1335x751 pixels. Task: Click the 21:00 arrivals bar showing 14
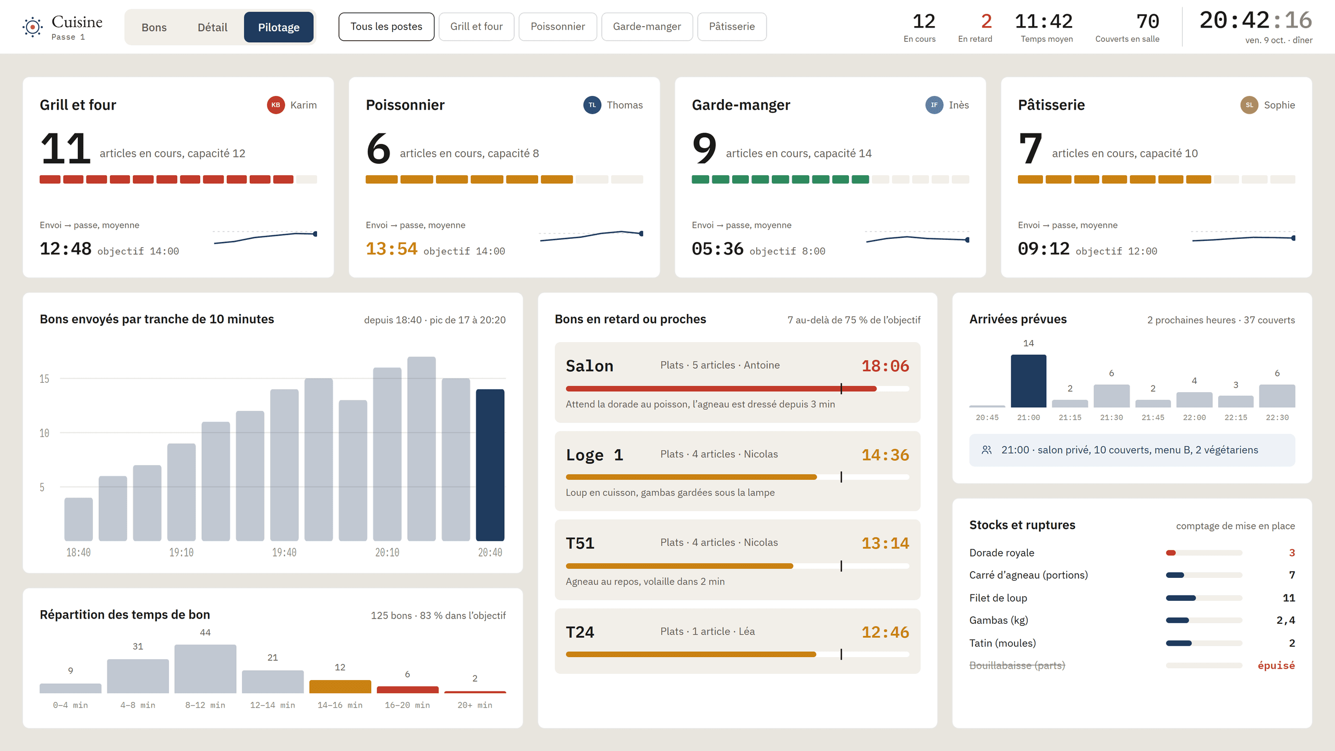1028,381
